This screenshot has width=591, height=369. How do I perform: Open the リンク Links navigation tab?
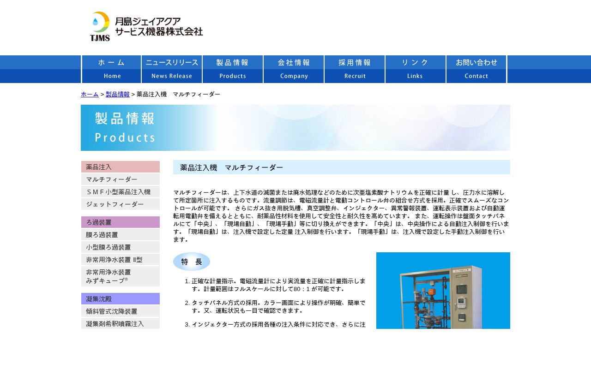tap(416, 69)
